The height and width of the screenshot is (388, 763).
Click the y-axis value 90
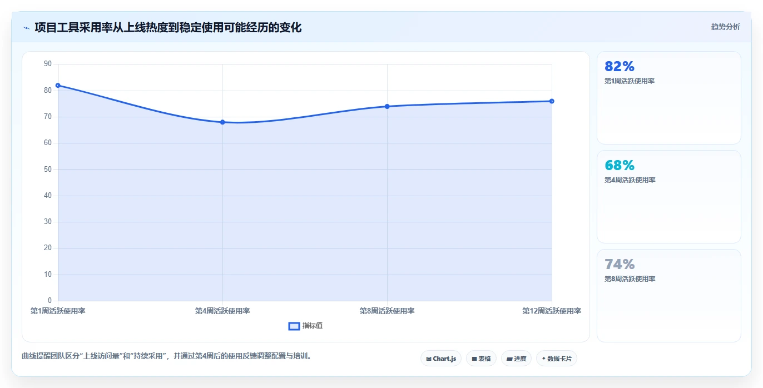click(47, 64)
